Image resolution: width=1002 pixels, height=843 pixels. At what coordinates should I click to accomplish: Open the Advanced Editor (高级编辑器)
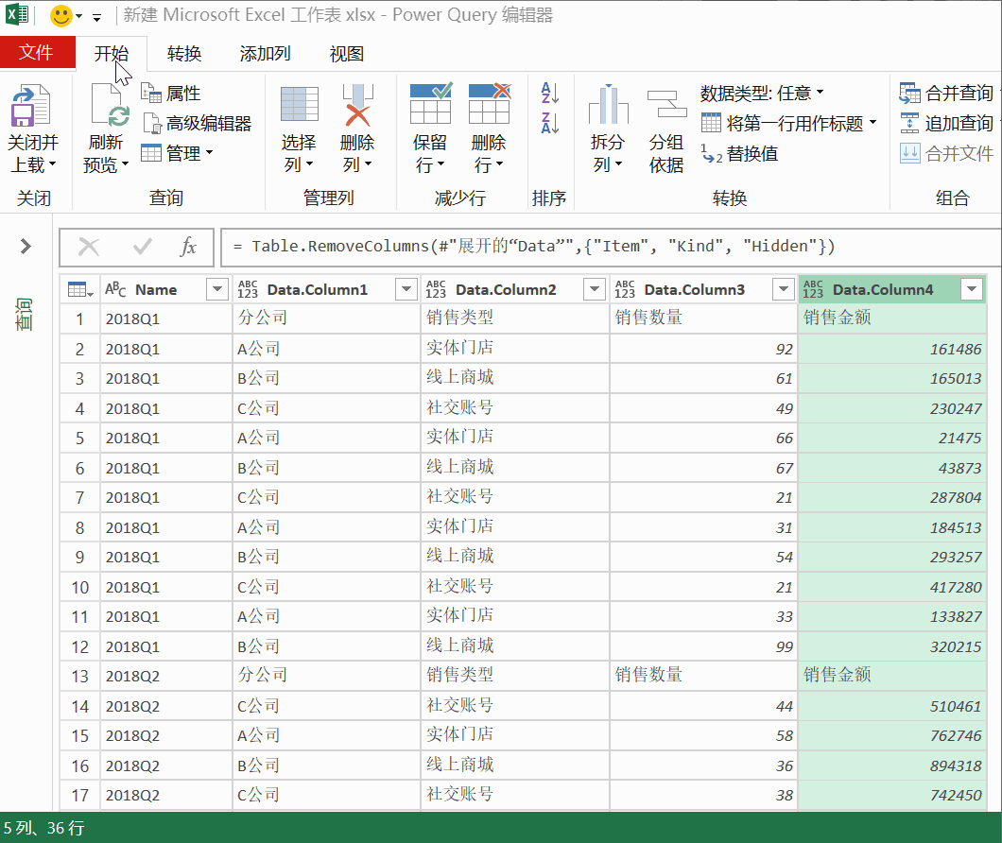[197, 124]
